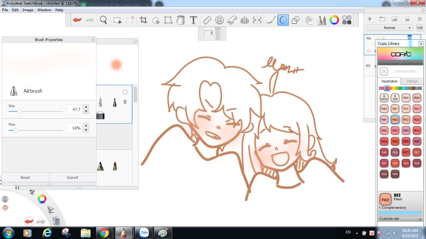Open the Image menu
This screenshot has height=239, width=426.
pyautogui.click(x=28, y=10)
